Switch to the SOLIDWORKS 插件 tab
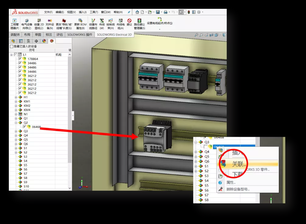 [x=79, y=35]
